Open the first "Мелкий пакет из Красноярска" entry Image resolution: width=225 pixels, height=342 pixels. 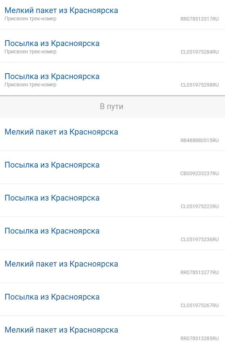(x=61, y=10)
